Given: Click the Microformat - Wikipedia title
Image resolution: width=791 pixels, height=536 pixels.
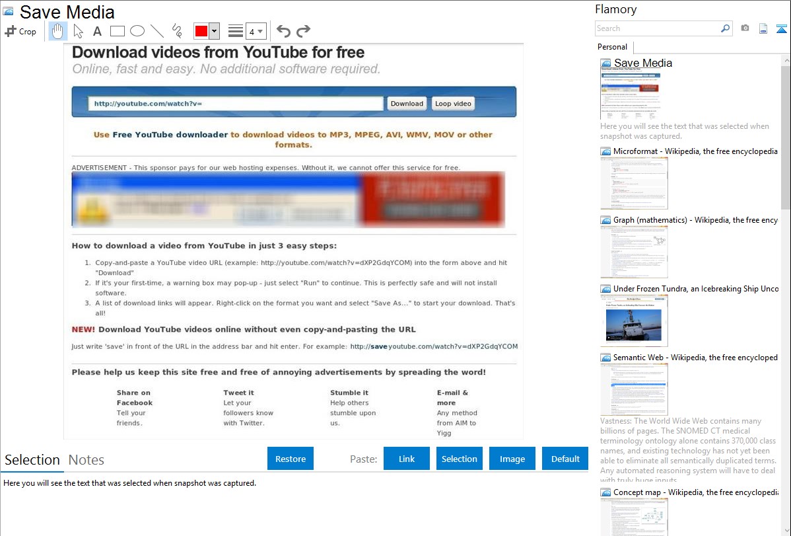Looking at the screenshot, I should [695, 151].
